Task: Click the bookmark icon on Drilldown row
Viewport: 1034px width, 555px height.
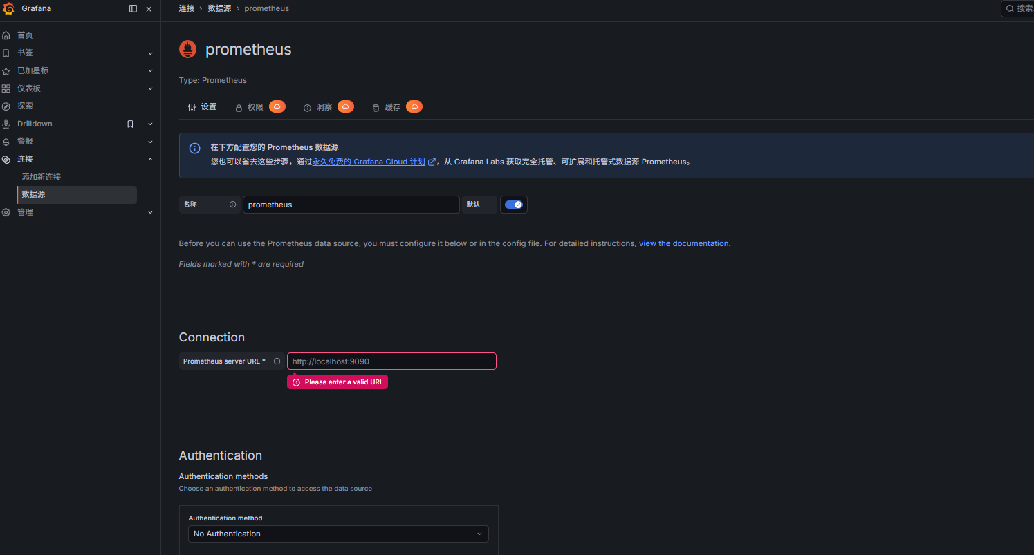Action: pyautogui.click(x=130, y=124)
